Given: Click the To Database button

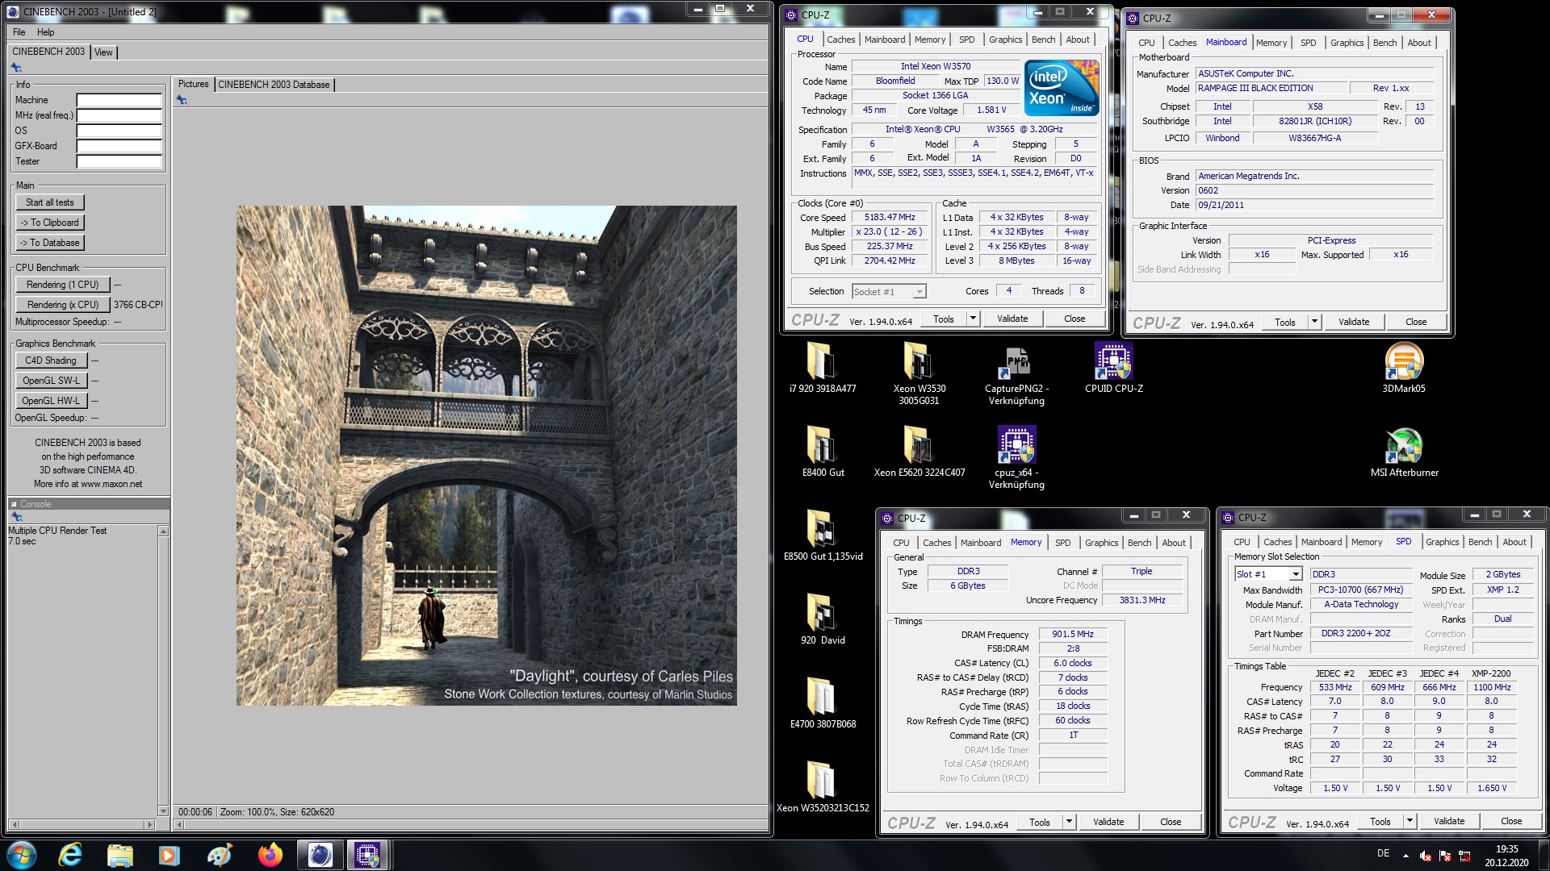Looking at the screenshot, I should [50, 243].
